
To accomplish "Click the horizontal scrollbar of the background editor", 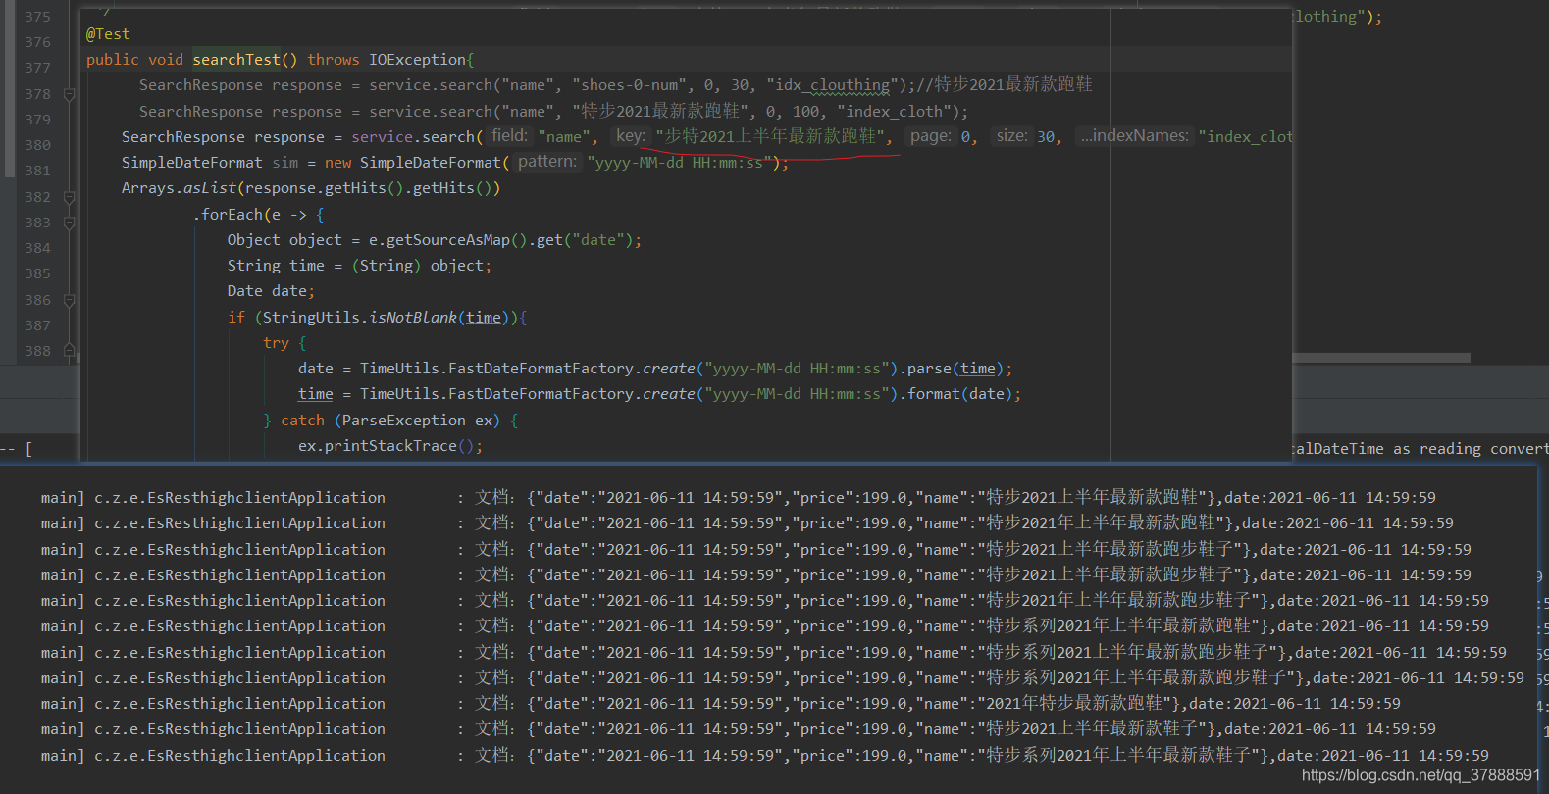I will [x=1381, y=358].
